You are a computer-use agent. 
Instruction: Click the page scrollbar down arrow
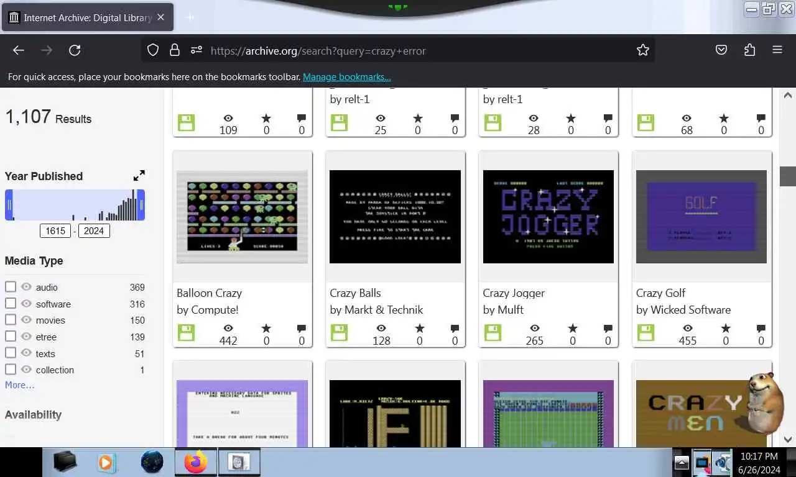[787, 438]
